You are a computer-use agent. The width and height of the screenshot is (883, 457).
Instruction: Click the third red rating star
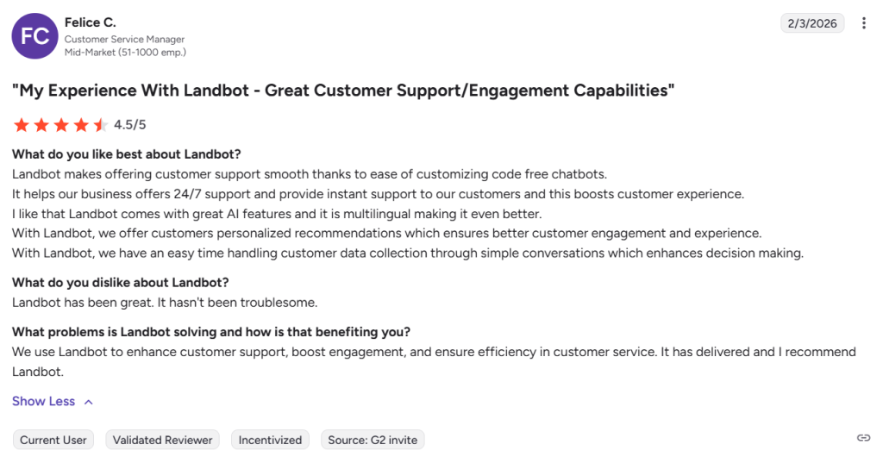[x=61, y=125]
